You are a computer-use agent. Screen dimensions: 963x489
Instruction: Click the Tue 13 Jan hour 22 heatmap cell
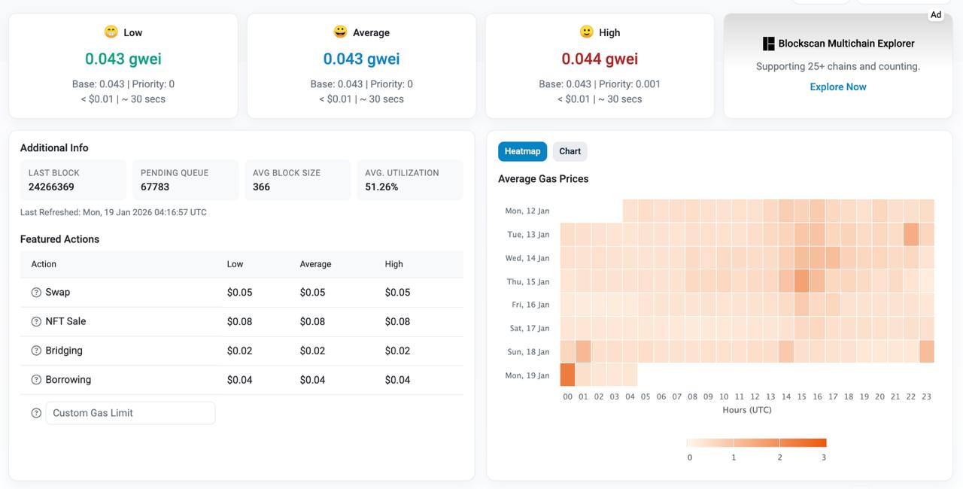910,235
